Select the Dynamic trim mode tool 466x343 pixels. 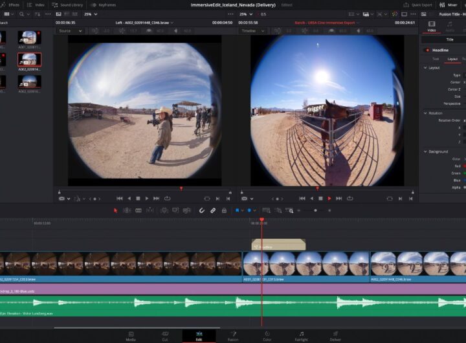139,210
